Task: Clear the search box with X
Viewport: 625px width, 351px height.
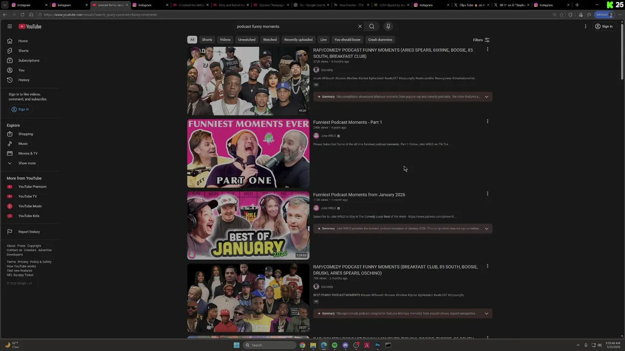Action: coord(360,26)
